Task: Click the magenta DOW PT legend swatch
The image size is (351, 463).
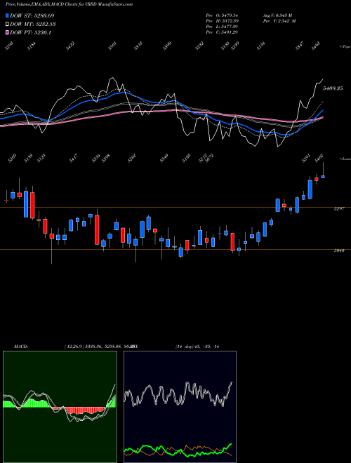Action: pyautogui.click(x=8, y=33)
